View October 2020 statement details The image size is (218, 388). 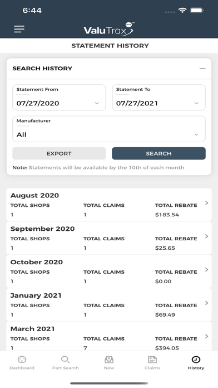109,271
